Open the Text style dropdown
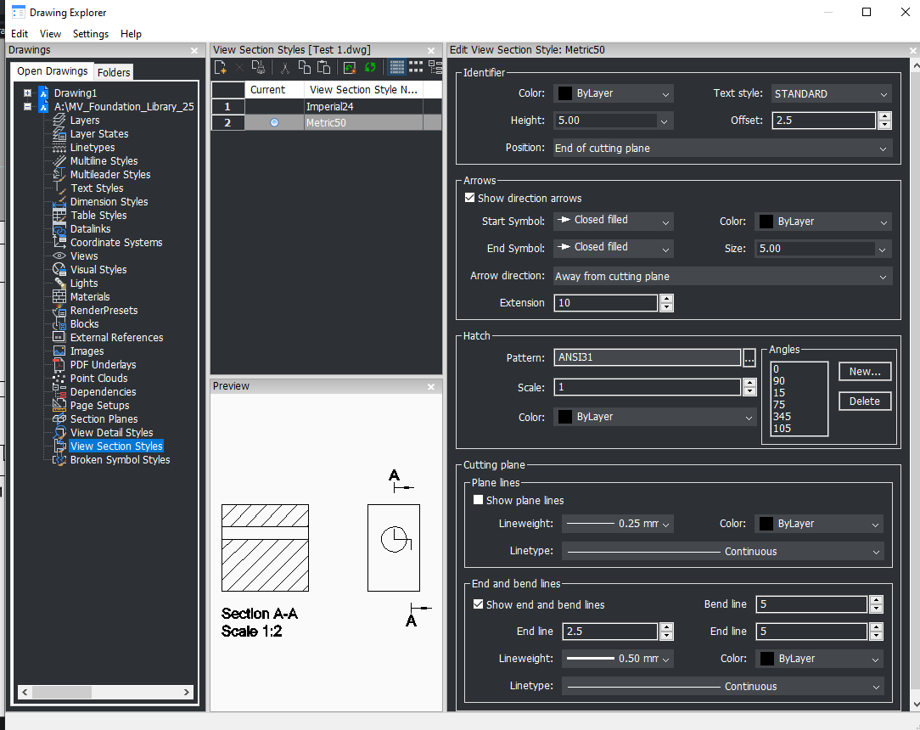920x730 pixels. click(x=831, y=94)
